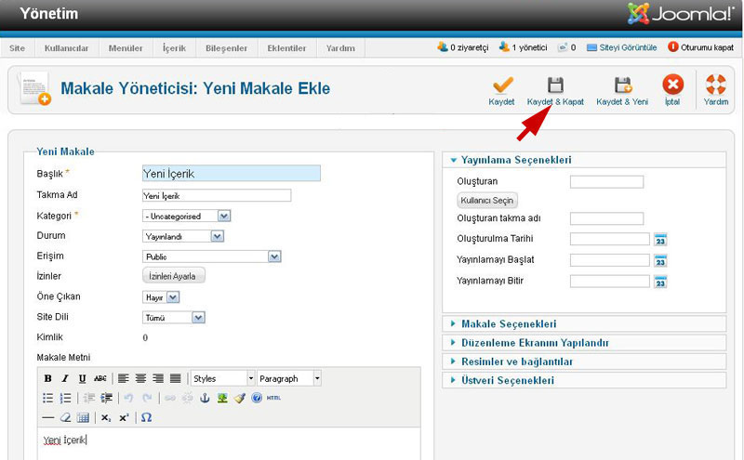Open the Site menu
The height and width of the screenshot is (460, 744).
pos(17,48)
